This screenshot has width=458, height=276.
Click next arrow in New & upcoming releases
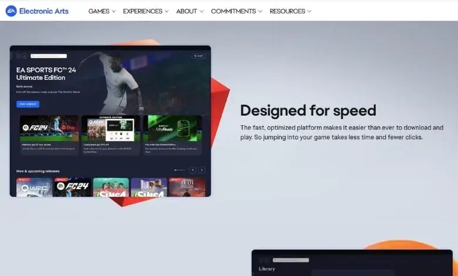coord(202,170)
